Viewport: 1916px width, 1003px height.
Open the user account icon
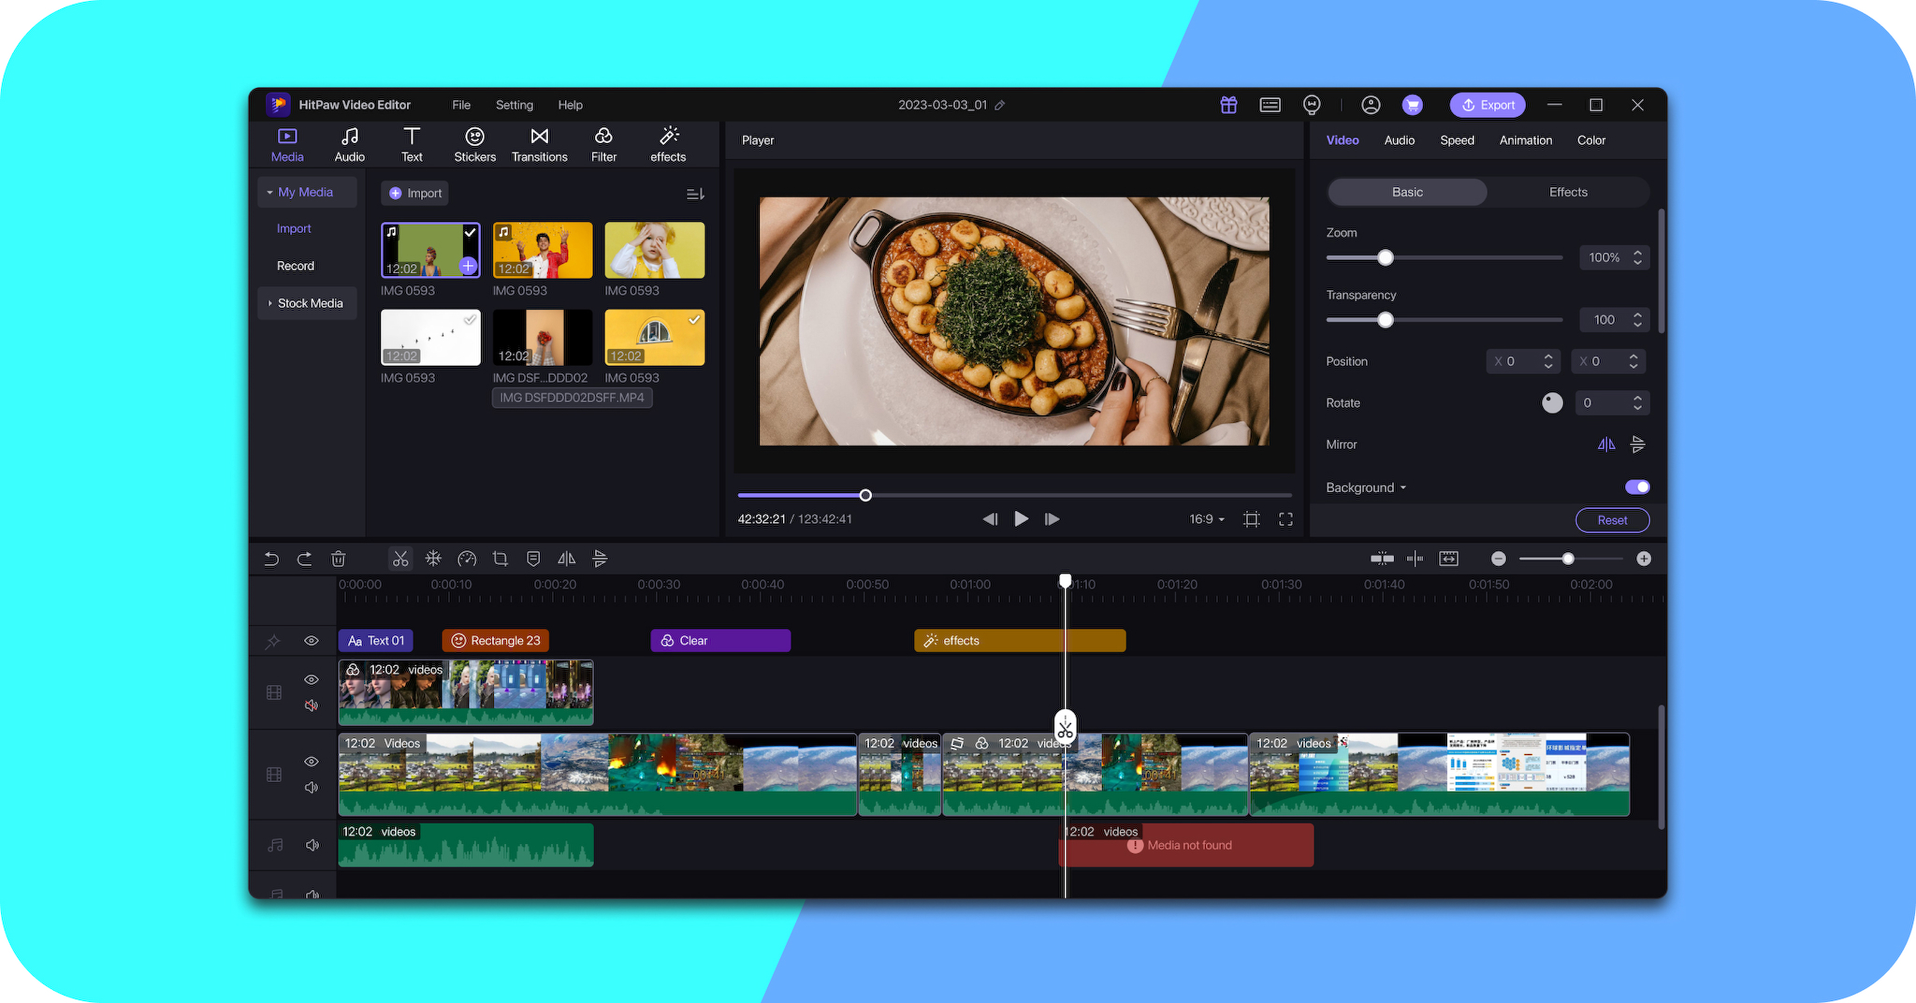pyautogui.click(x=1371, y=105)
